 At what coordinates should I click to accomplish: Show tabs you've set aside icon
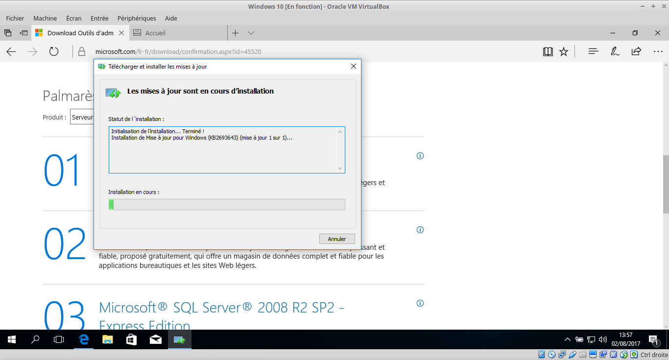click(8, 33)
